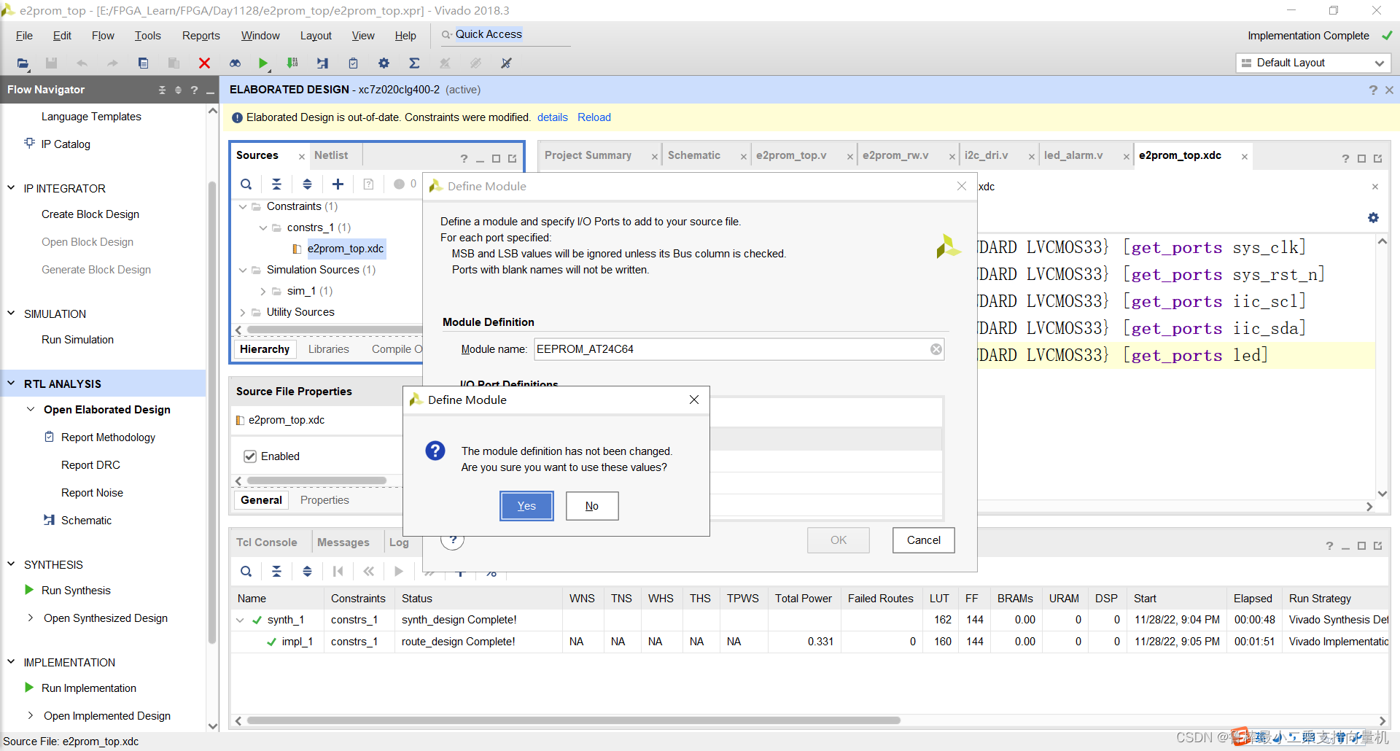Viewport: 1400px width, 751px height.
Task: Expand the sim_1 tree node
Action: (x=263, y=292)
